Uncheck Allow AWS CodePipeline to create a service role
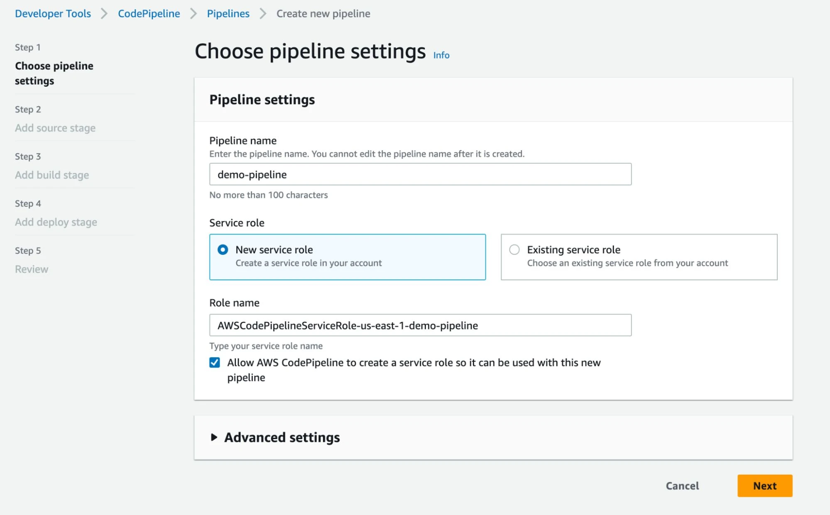The height and width of the screenshot is (515, 830). tap(214, 362)
